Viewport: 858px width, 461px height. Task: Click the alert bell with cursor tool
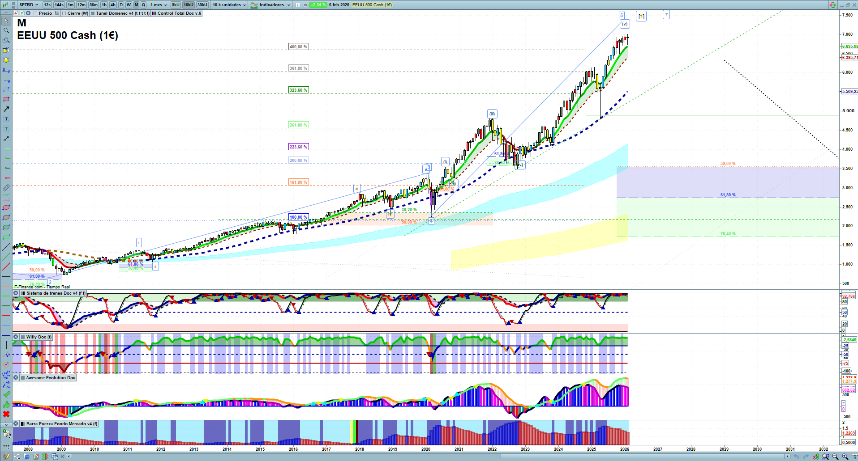click(6, 50)
